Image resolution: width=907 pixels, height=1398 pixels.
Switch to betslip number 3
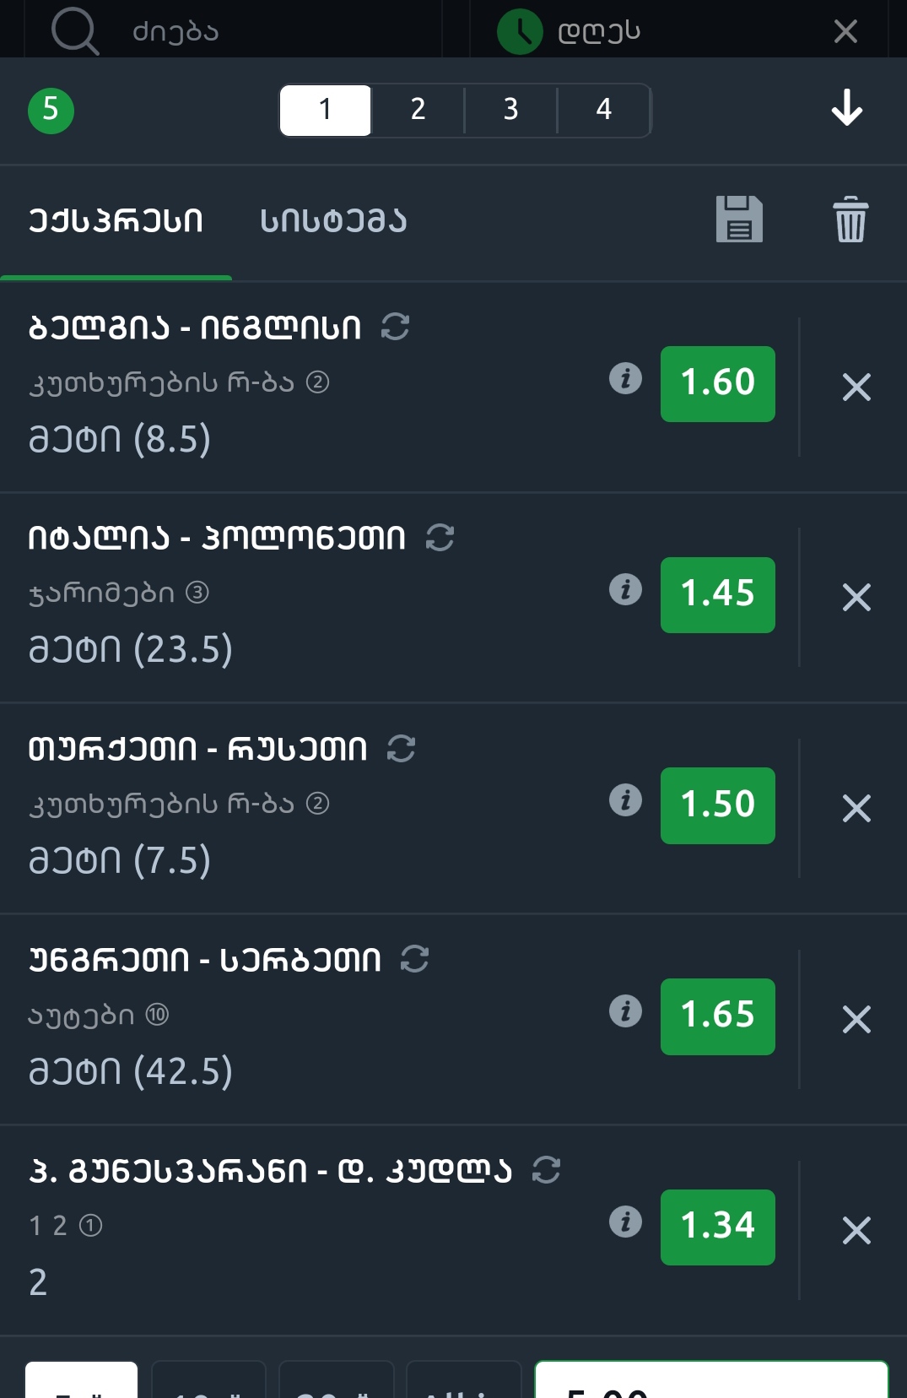tap(510, 110)
